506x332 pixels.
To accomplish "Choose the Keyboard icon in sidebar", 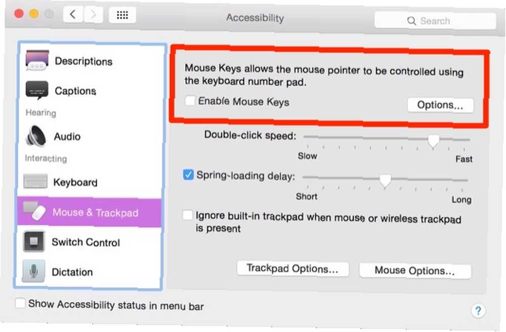I will pos(35,181).
